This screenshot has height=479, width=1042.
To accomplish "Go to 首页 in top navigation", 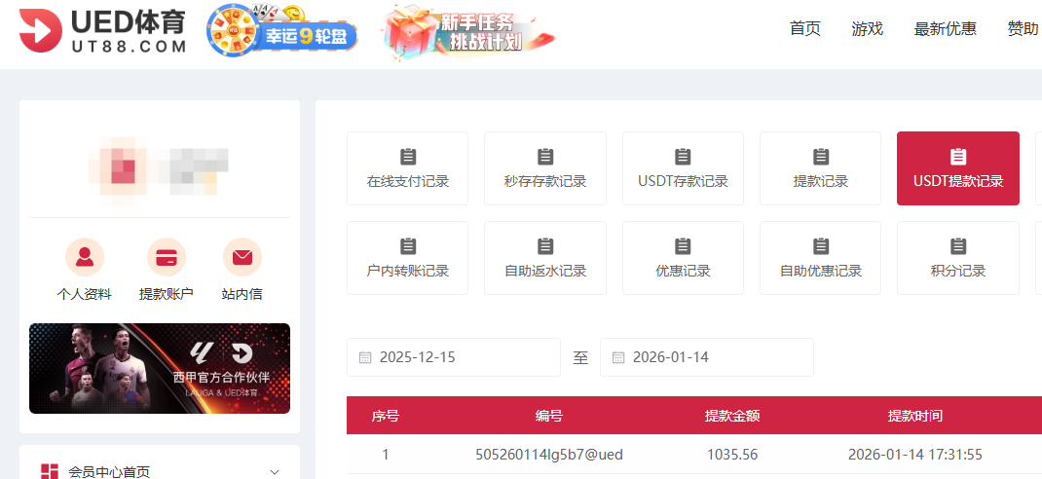I will (804, 29).
